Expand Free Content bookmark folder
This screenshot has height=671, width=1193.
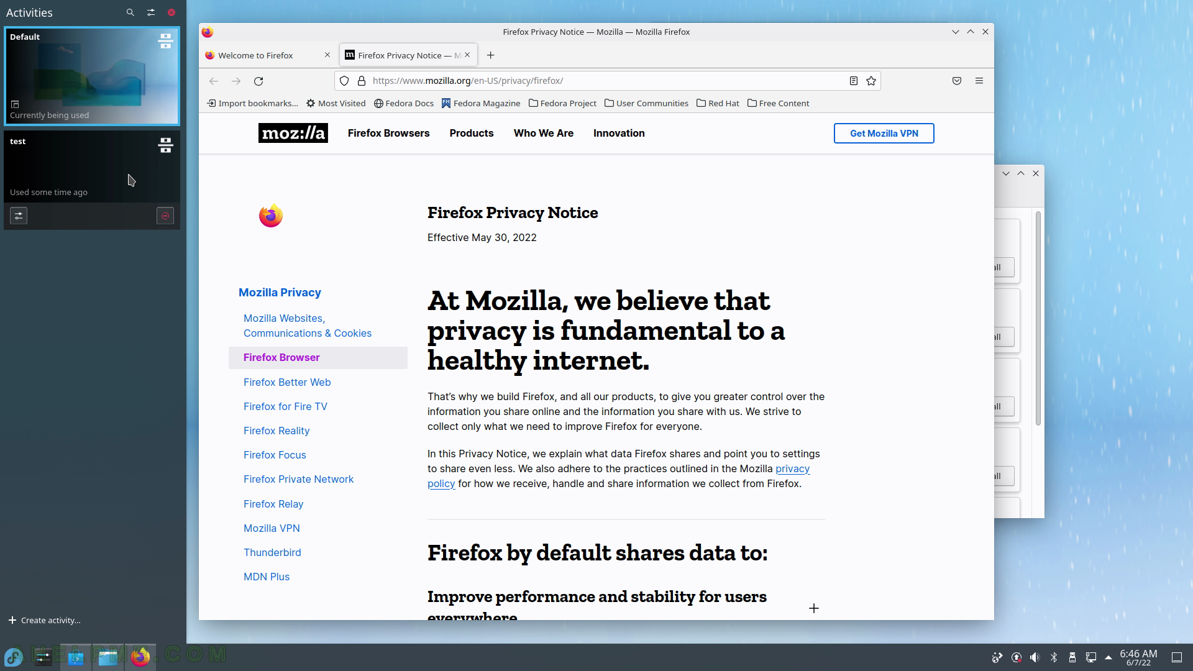[778, 103]
